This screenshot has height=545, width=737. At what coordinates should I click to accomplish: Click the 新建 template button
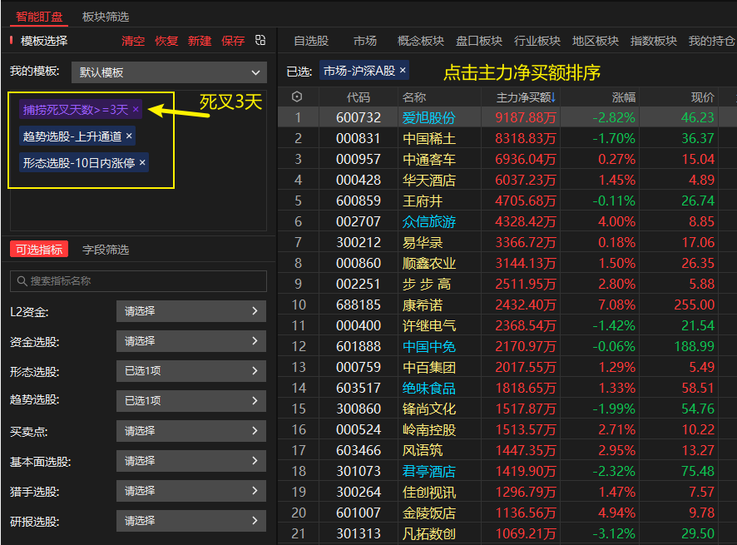coord(200,41)
